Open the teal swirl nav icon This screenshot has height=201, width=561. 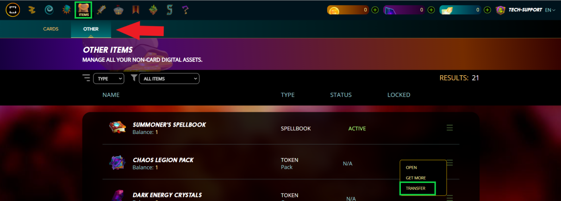click(x=49, y=9)
